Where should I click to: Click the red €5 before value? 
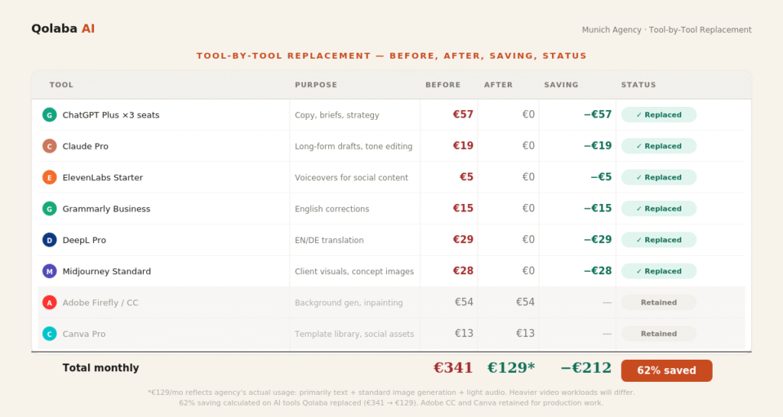[466, 176]
